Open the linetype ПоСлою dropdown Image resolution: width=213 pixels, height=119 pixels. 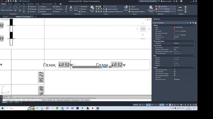click(166, 12)
